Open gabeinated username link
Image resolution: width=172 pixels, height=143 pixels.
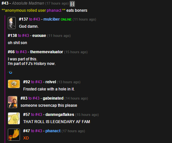coord(53,98)
